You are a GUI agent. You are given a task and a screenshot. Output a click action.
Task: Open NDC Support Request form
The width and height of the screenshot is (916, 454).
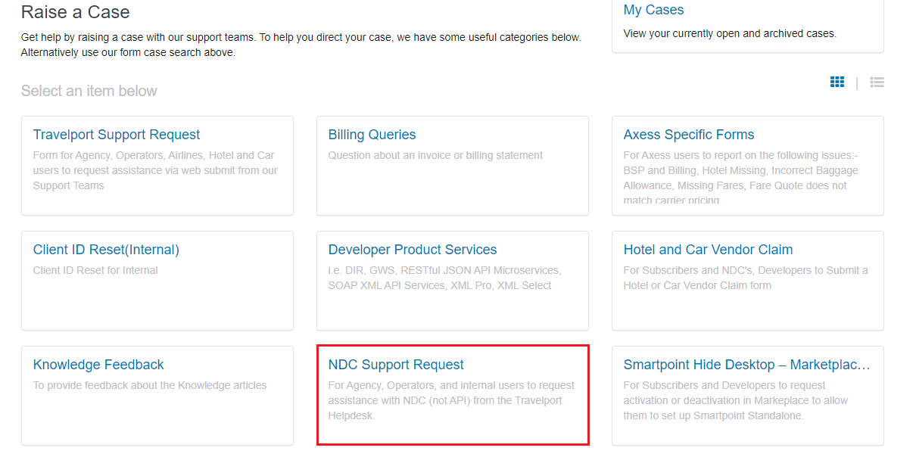(396, 365)
